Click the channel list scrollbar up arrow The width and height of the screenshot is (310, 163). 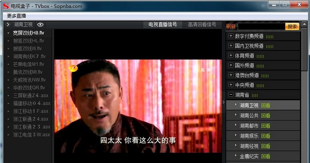pyautogui.click(x=304, y=24)
